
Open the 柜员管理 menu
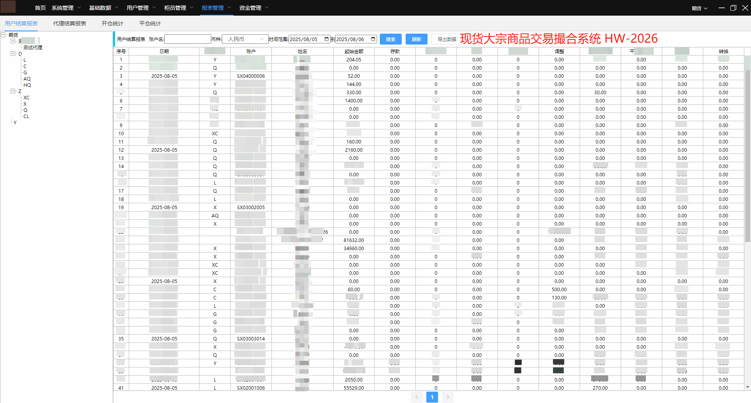pyautogui.click(x=179, y=8)
